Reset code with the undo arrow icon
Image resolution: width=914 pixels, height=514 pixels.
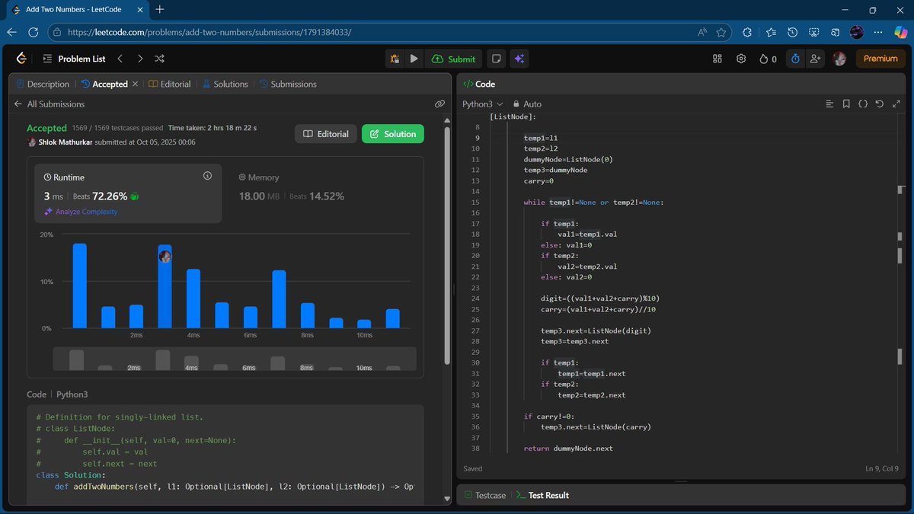click(879, 104)
